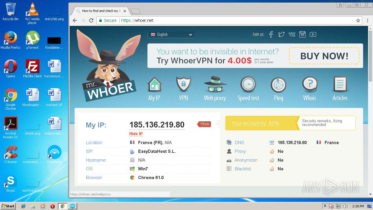Visit Whoer's YouTube channel icon

click(x=313, y=34)
